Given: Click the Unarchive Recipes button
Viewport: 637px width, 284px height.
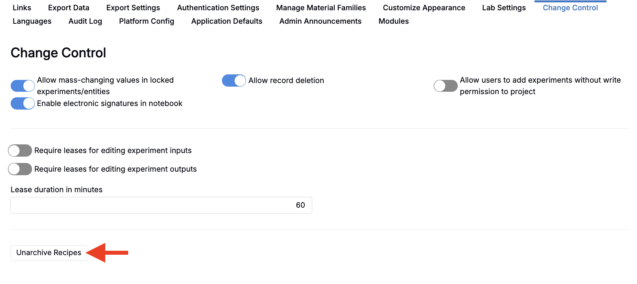Looking at the screenshot, I should [x=49, y=253].
